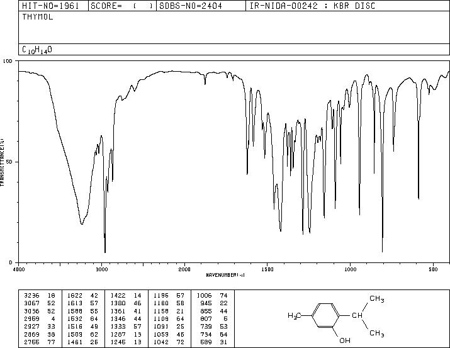Click the 1333 peak table entry
This screenshot has height=348, width=450.
click(126, 327)
